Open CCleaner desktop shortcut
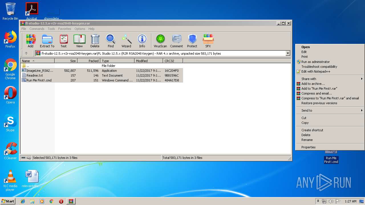 10,151
